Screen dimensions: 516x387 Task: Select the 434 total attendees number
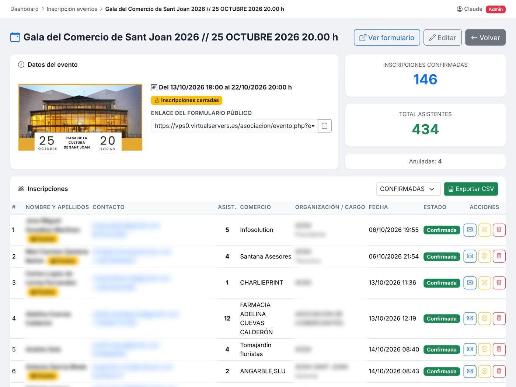(425, 129)
